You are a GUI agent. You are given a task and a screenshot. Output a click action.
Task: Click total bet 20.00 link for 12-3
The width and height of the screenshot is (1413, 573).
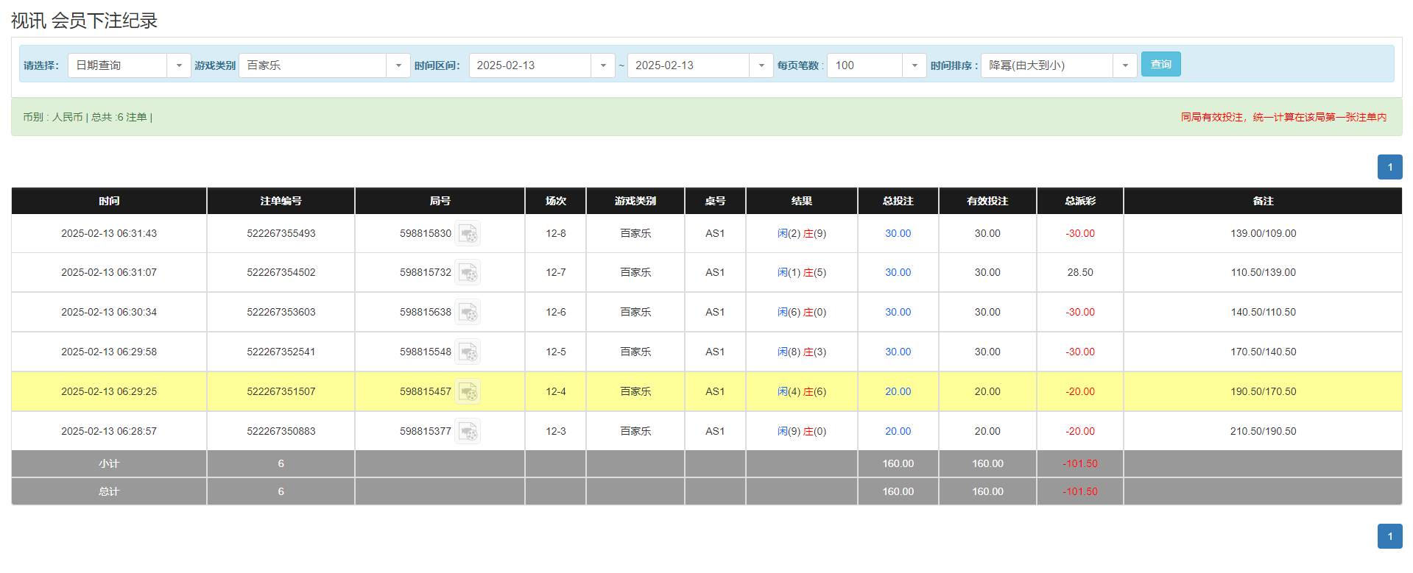(898, 432)
